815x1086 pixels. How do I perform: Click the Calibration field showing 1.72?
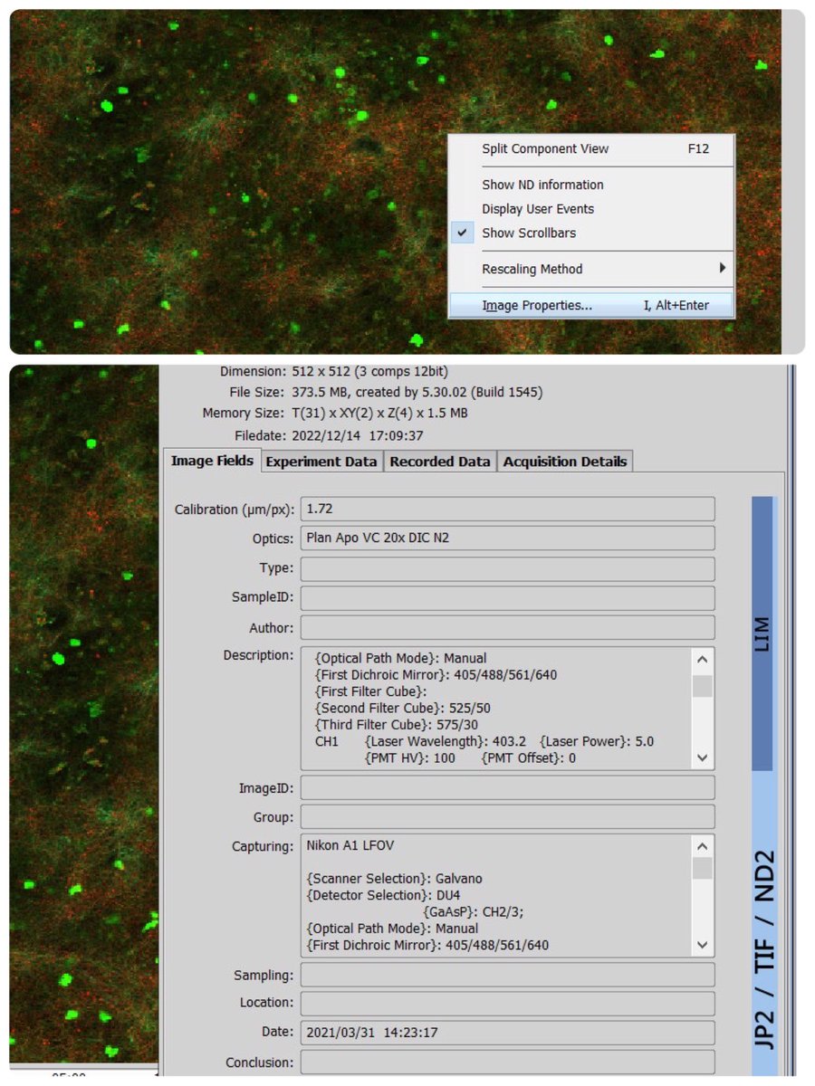pyautogui.click(x=507, y=509)
